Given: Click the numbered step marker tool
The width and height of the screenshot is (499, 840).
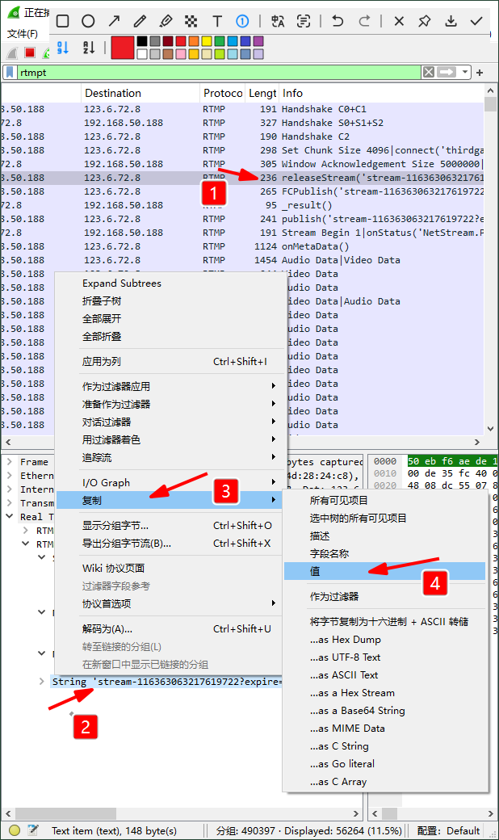Looking at the screenshot, I should click(242, 21).
